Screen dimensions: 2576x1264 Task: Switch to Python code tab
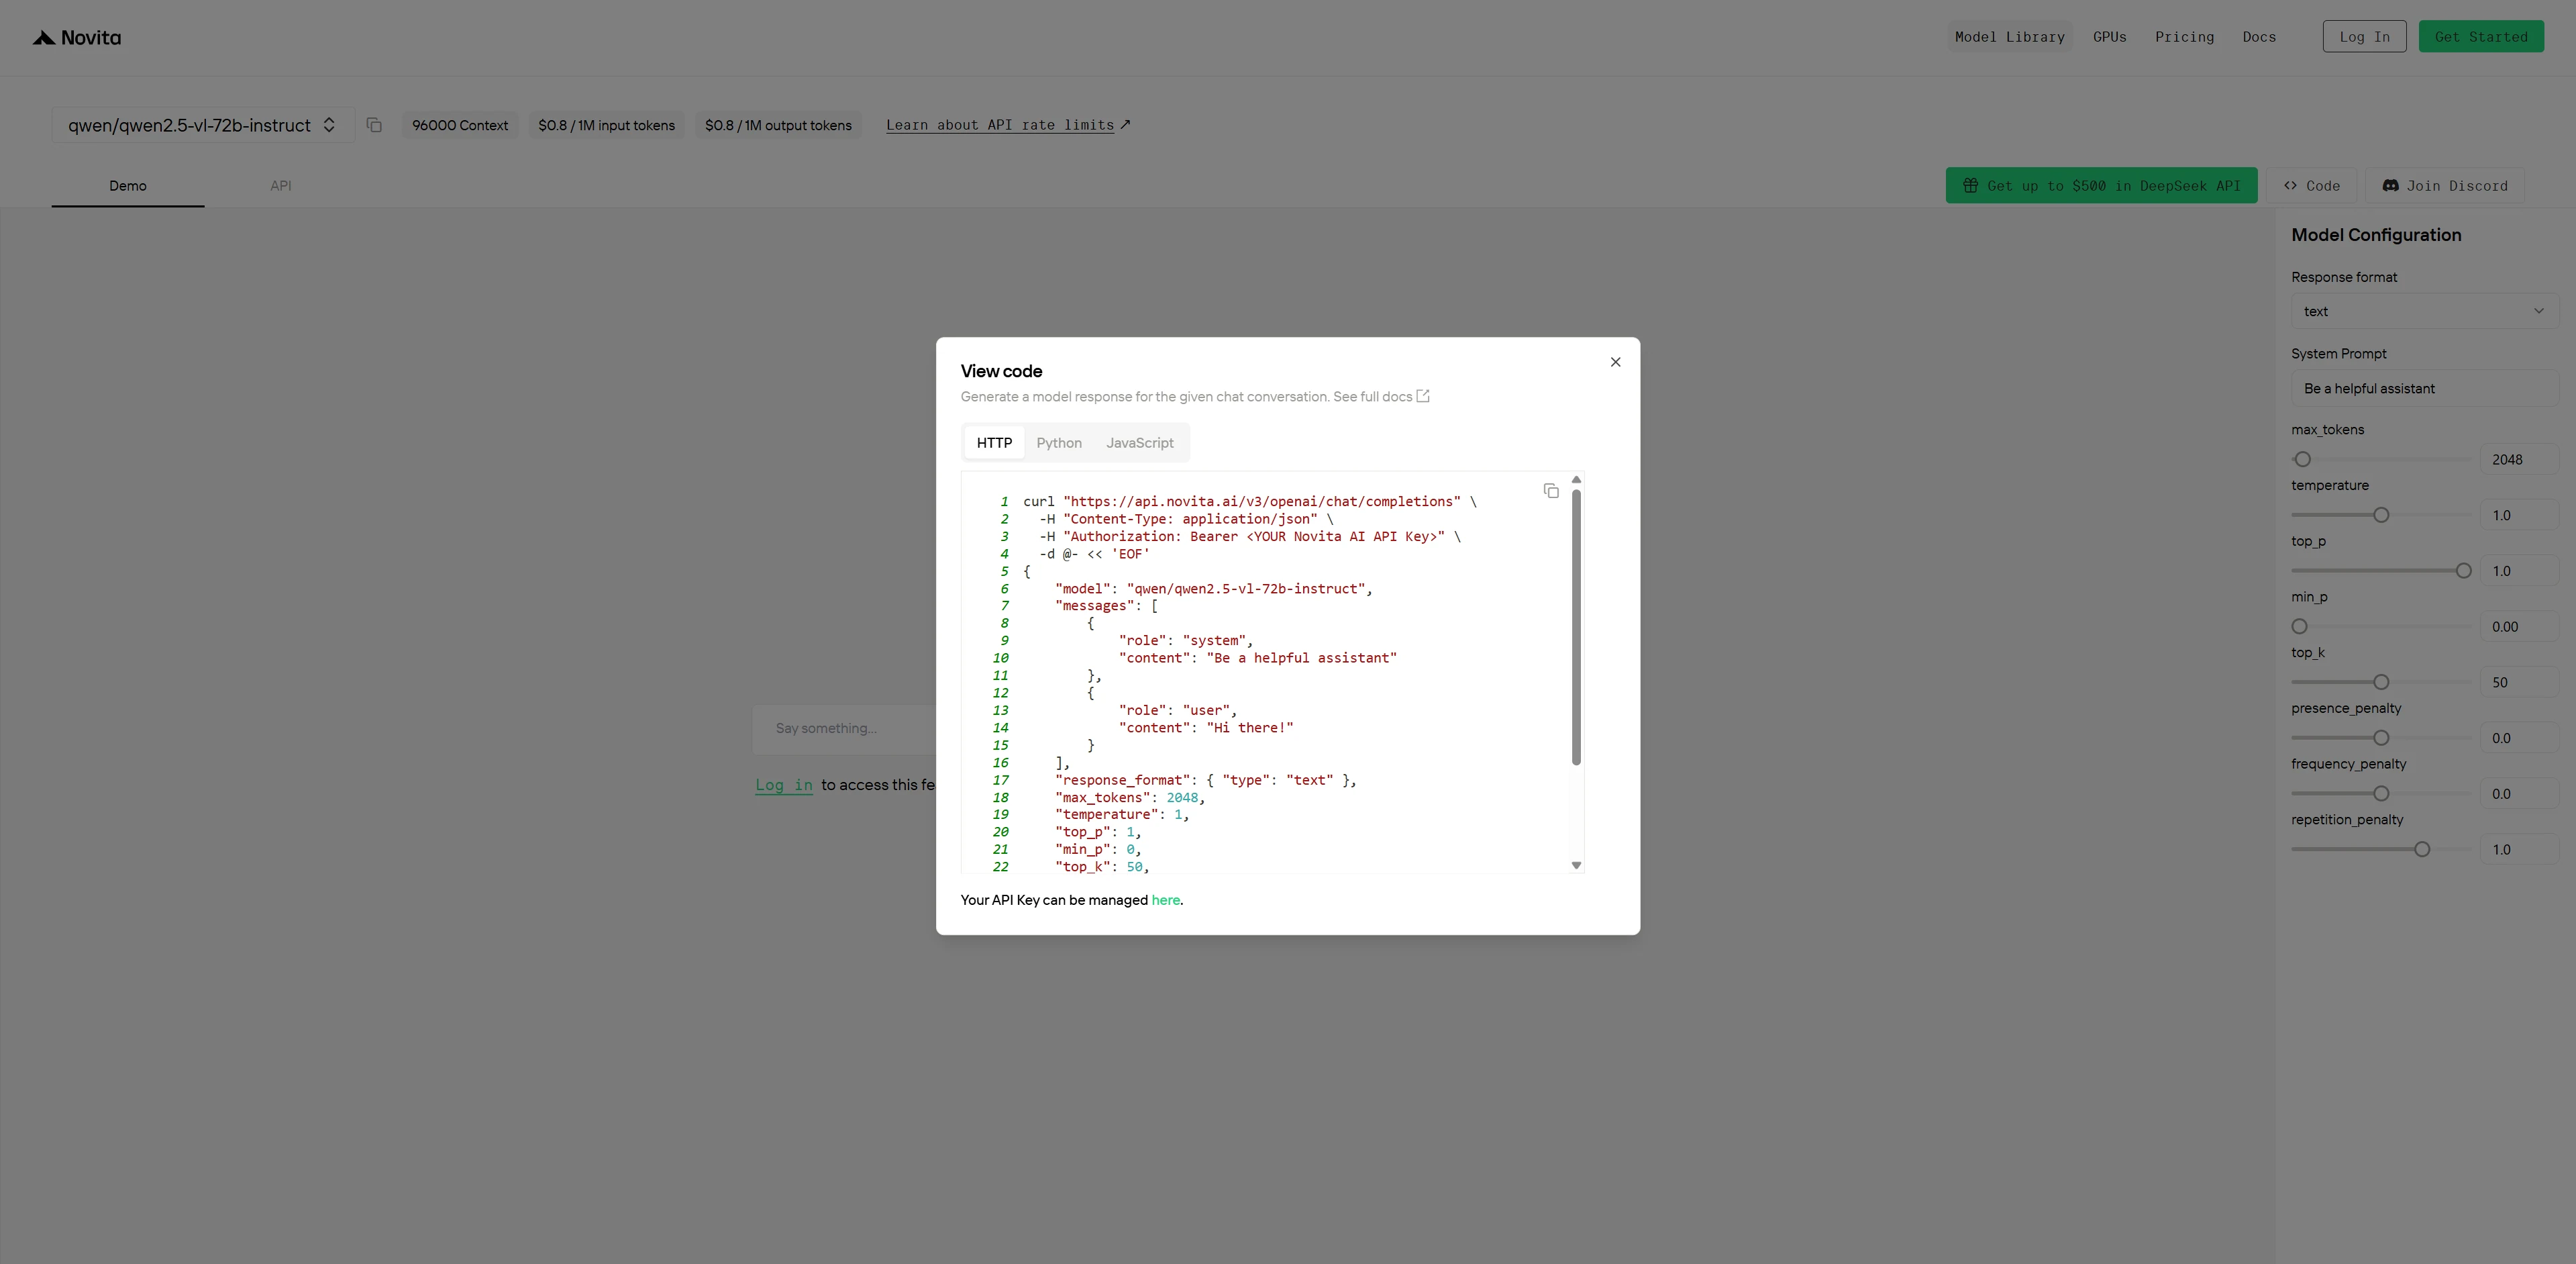click(x=1059, y=443)
